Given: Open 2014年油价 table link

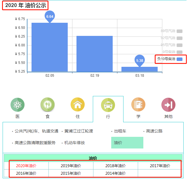Looking at the screenshot, I should pyautogui.click(x=116, y=173).
